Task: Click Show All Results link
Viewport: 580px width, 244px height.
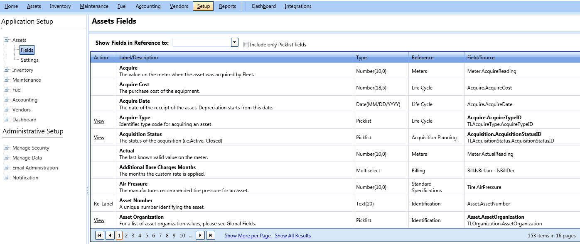Action: [293, 236]
